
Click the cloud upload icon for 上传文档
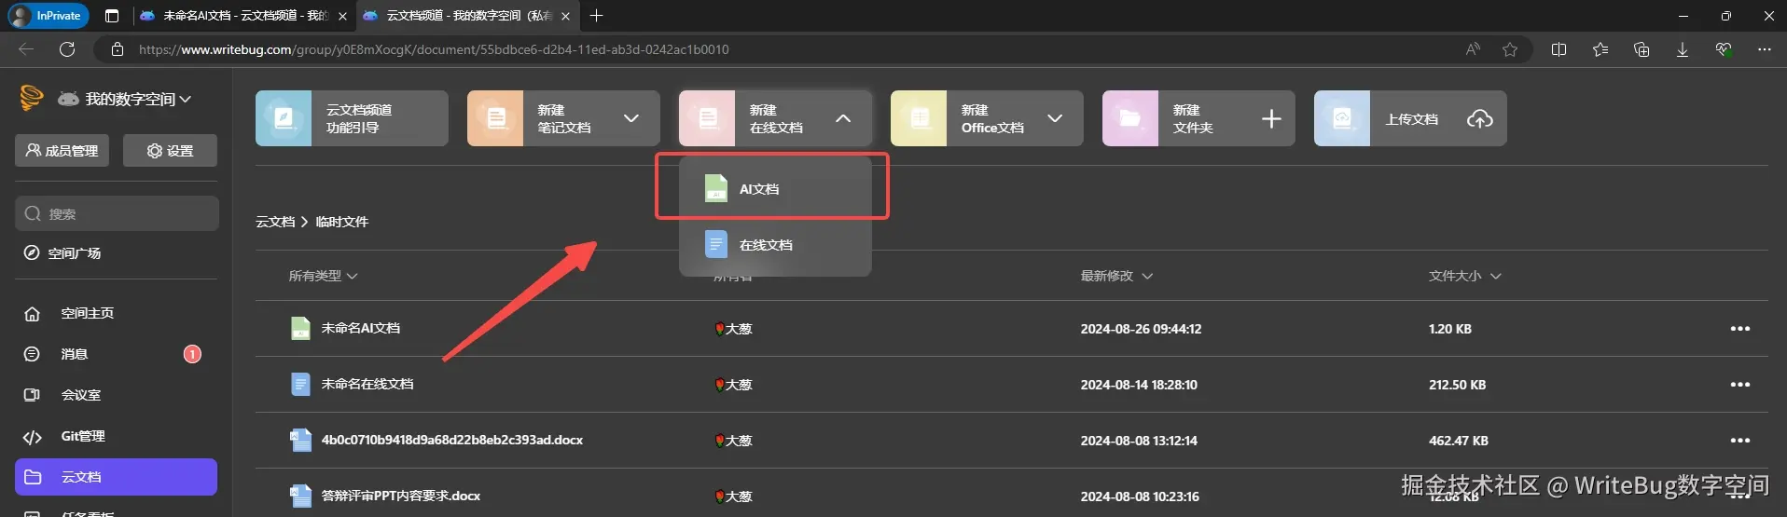coord(1479,118)
